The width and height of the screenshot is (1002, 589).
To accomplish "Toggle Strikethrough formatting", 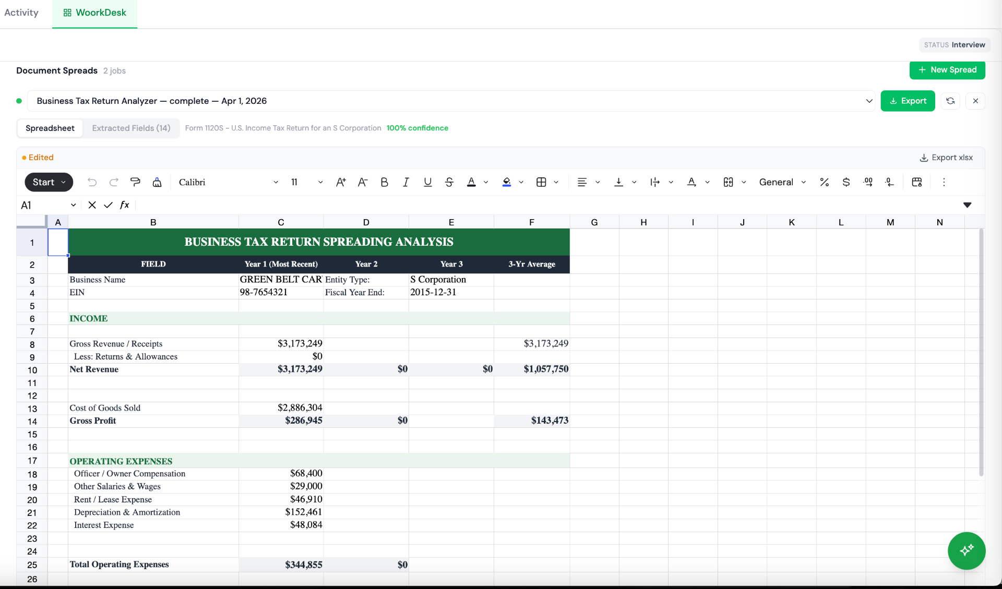I will pos(449,182).
